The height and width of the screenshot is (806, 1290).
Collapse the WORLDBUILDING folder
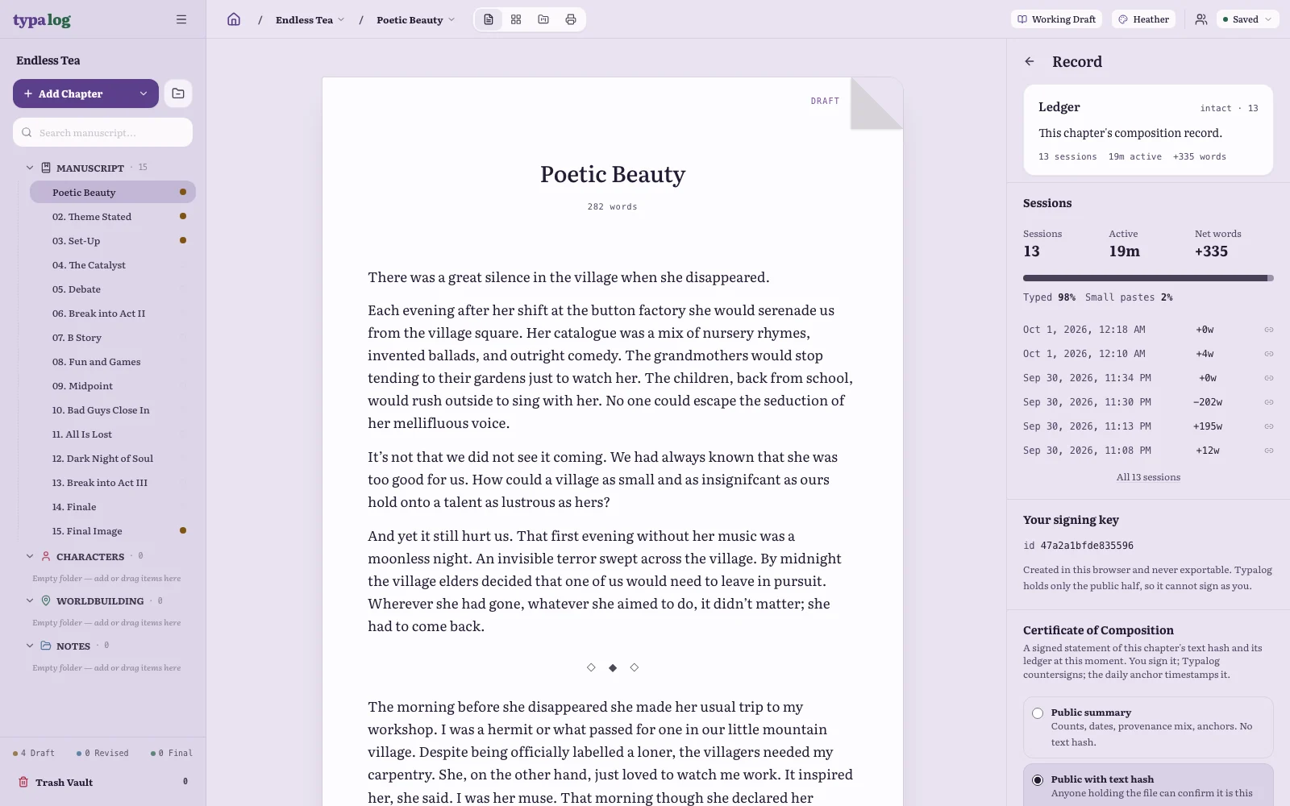pos(30,600)
